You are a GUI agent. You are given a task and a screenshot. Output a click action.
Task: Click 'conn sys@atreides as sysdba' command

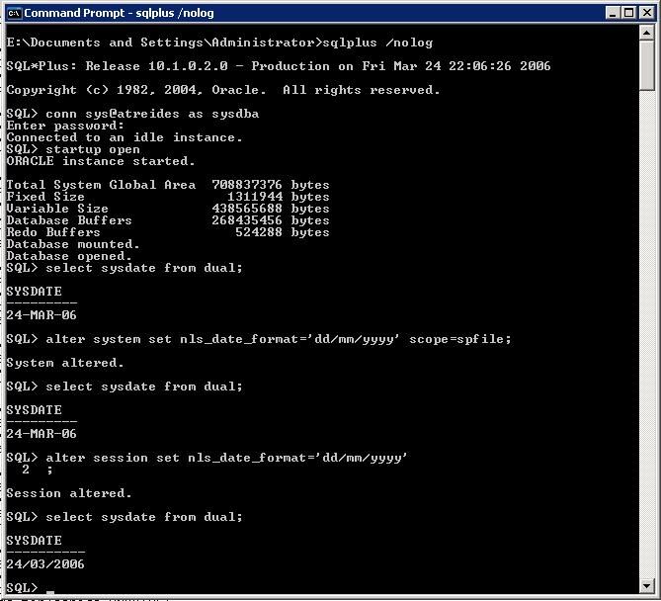[152, 114]
